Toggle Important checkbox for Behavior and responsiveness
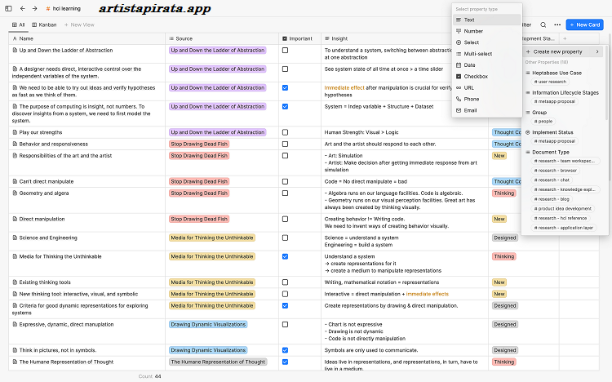 point(285,144)
